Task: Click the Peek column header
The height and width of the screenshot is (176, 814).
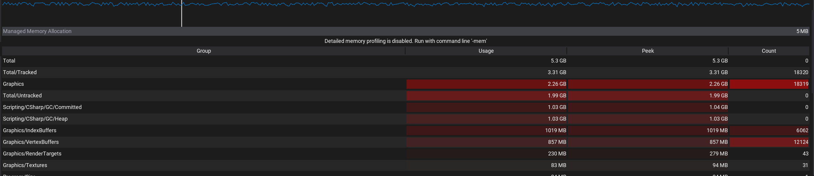Action: [647, 51]
